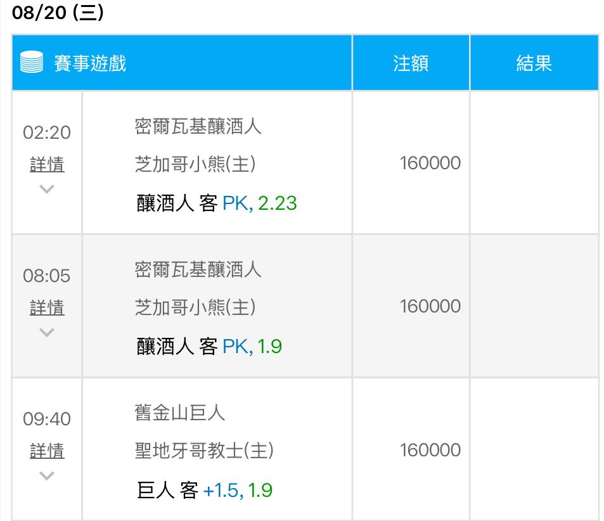Click 160000 amount for Giants game
The width and height of the screenshot is (604, 521).
430,450
